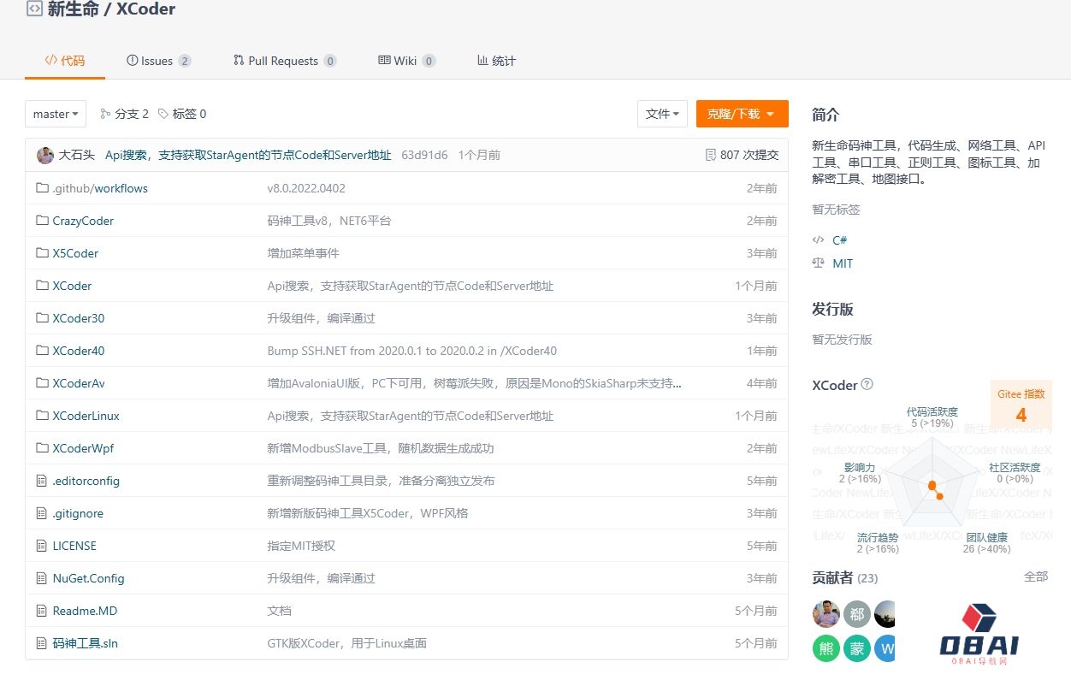
Task: Open latest commit message link in header
Action: coord(248,155)
